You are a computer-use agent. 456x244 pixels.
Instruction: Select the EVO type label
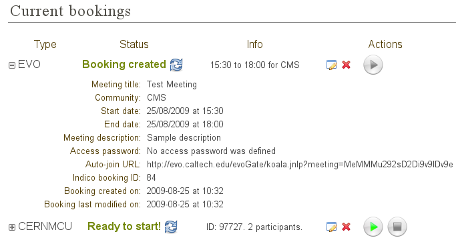(29, 65)
